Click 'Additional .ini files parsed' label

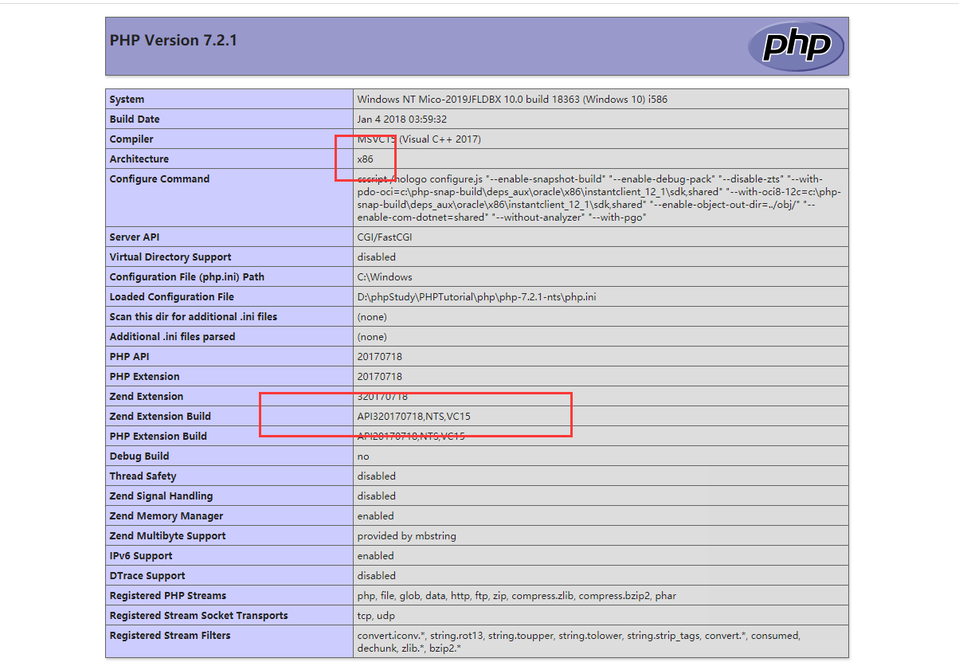tap(173, 337)
